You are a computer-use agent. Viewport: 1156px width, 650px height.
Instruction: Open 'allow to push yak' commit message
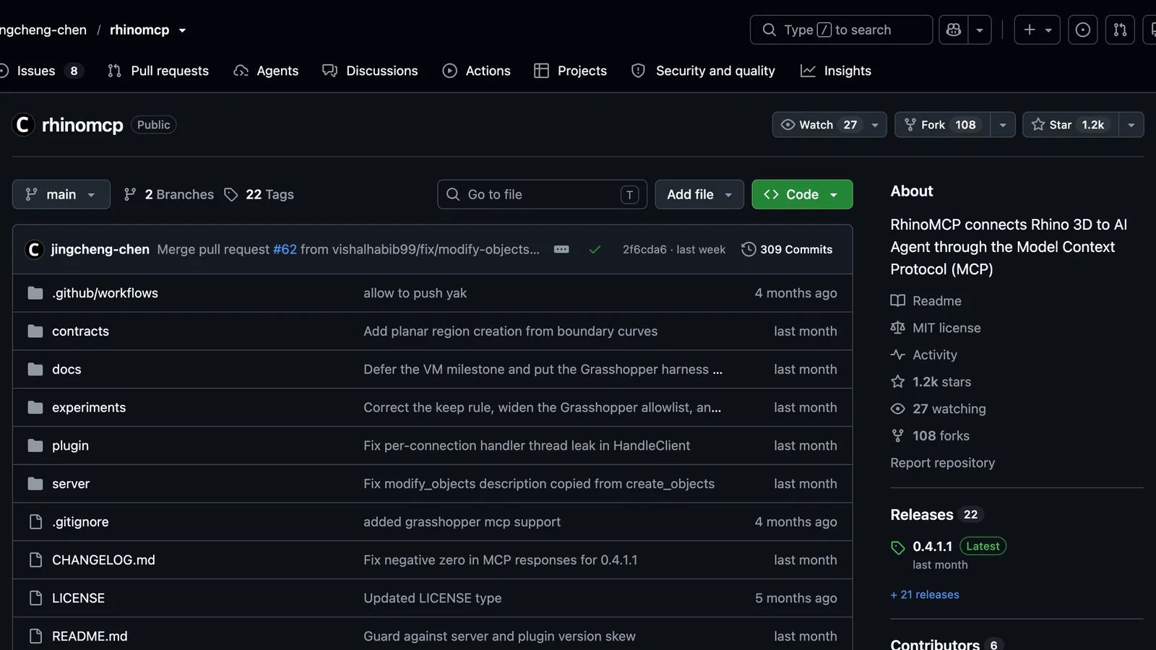[415, 292]
